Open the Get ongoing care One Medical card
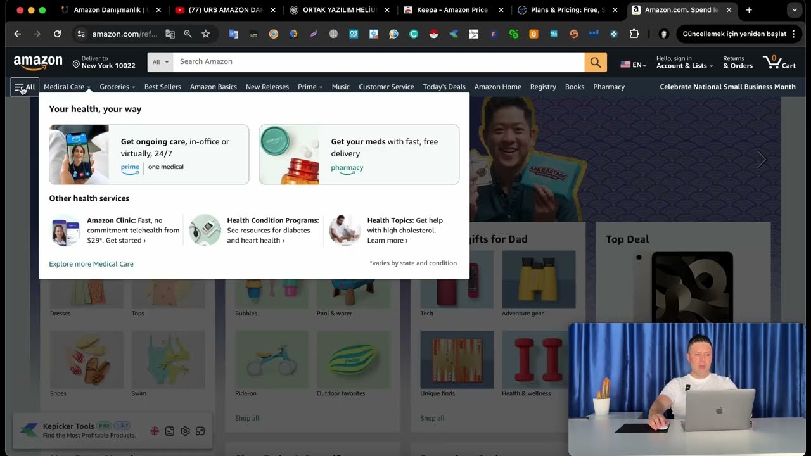 coord(149,155)
